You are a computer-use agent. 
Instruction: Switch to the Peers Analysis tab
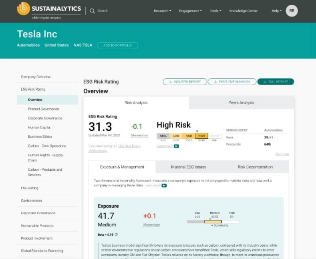(241, 103)
